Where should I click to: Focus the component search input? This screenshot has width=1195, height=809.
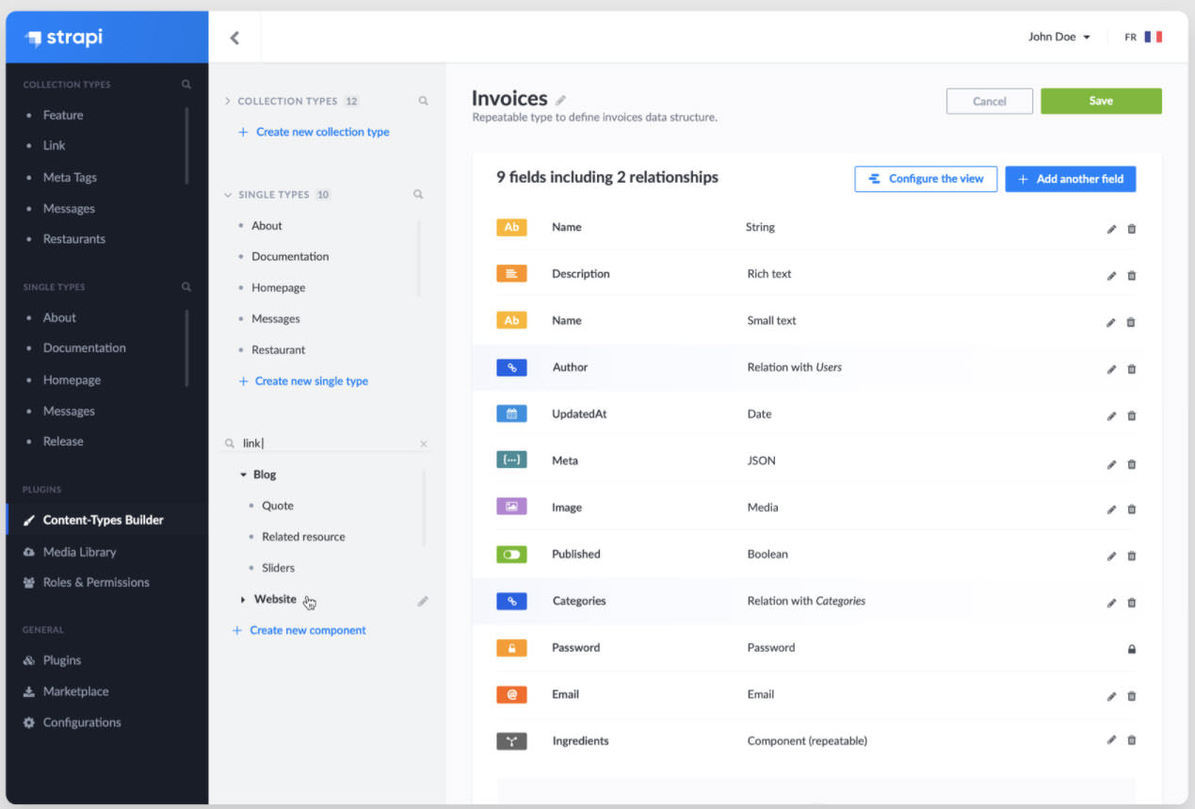pos(327,443)
